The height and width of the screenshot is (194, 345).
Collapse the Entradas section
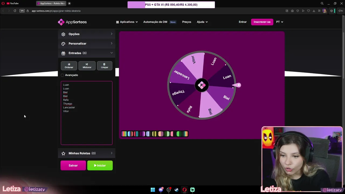coord(87,53)
